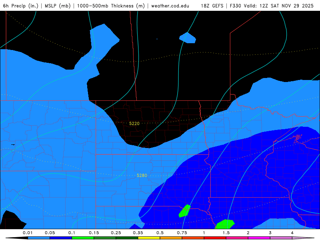The width and height of the screenshot is (320, 240).
Task: Click the 'MSLP (mb)' header label
Action: click(x=58, y=6)
